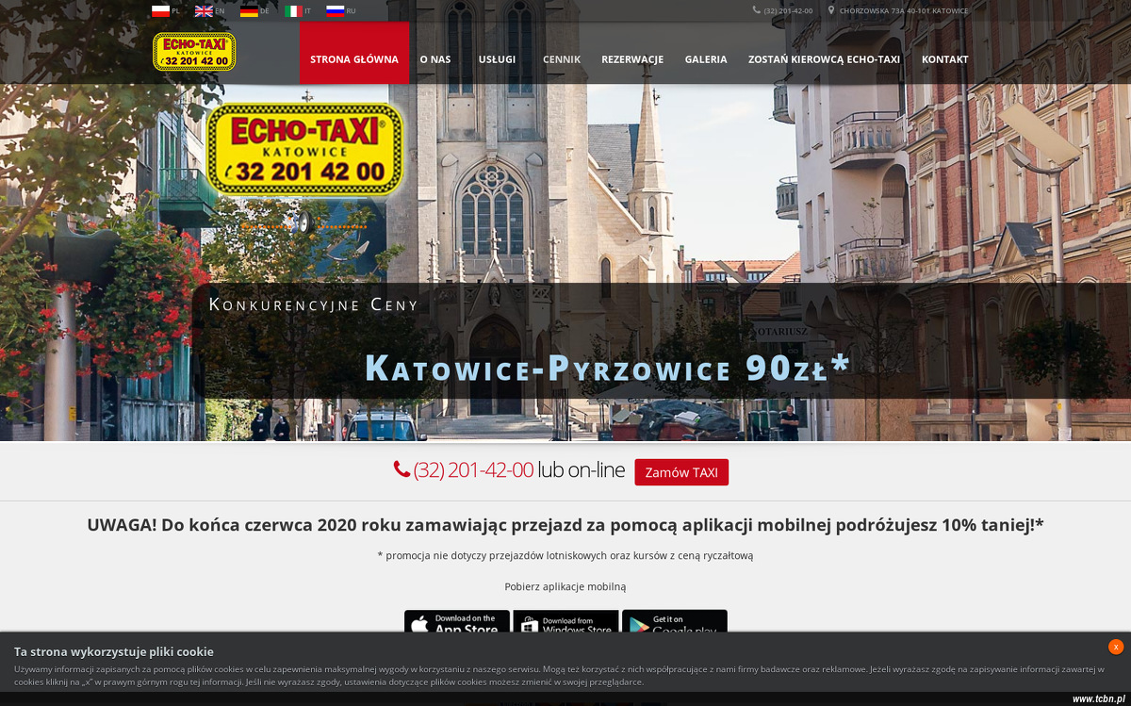
Task: Open the Cennik price list
Action: (562, 59)
